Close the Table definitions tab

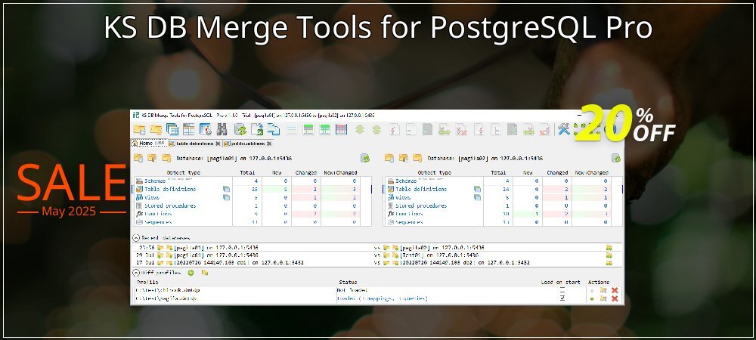[x=218, y=144]
